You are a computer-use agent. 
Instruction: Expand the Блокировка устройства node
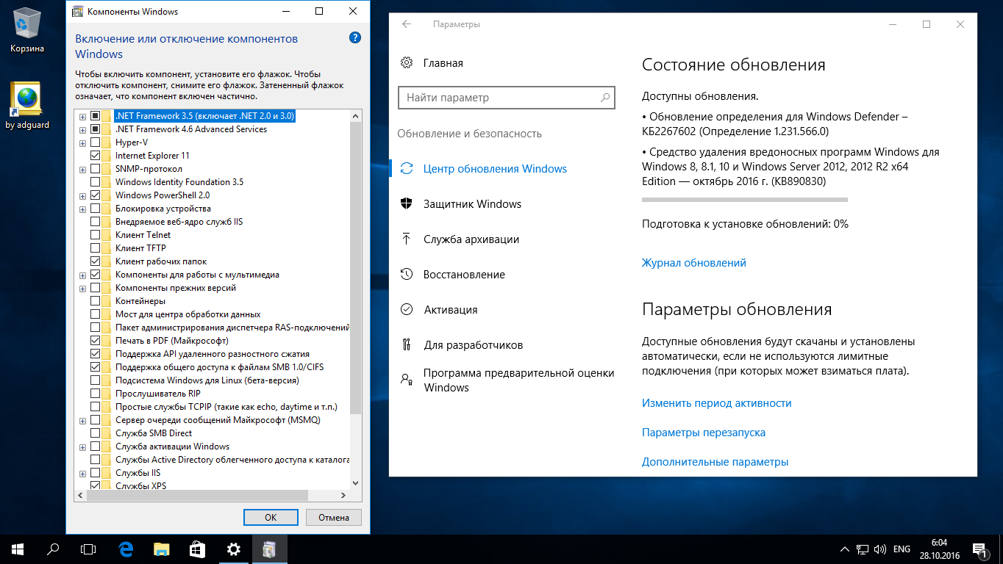coord(82,209)
